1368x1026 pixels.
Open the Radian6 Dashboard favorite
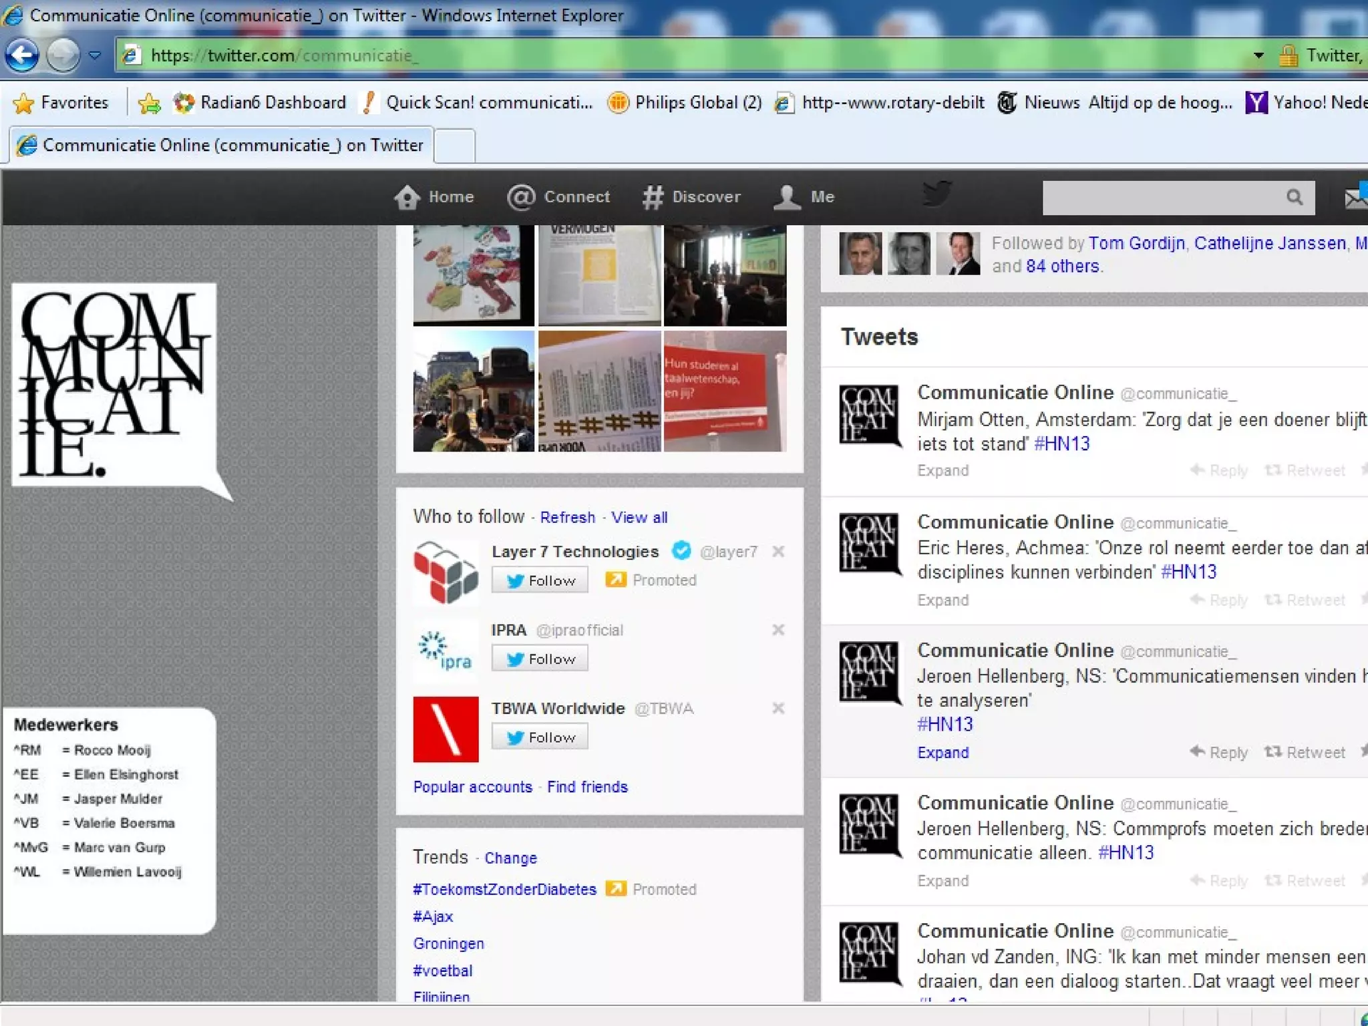point(261,103)
